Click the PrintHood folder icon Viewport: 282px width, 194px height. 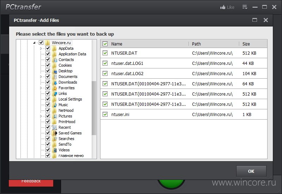tap(54, 122)
